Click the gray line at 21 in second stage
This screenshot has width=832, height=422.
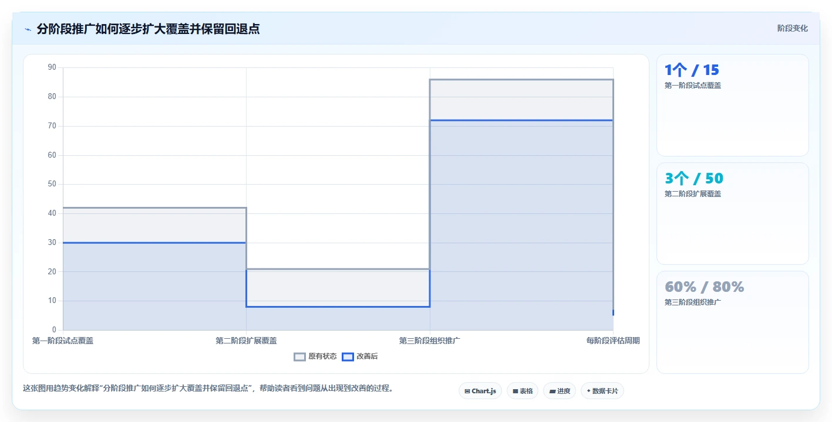point(338,269)
